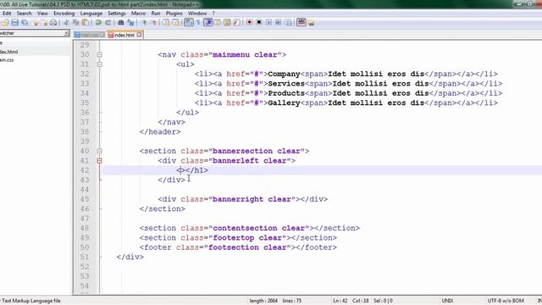Open the Replace dialog icon

click(x=130, y=23)
